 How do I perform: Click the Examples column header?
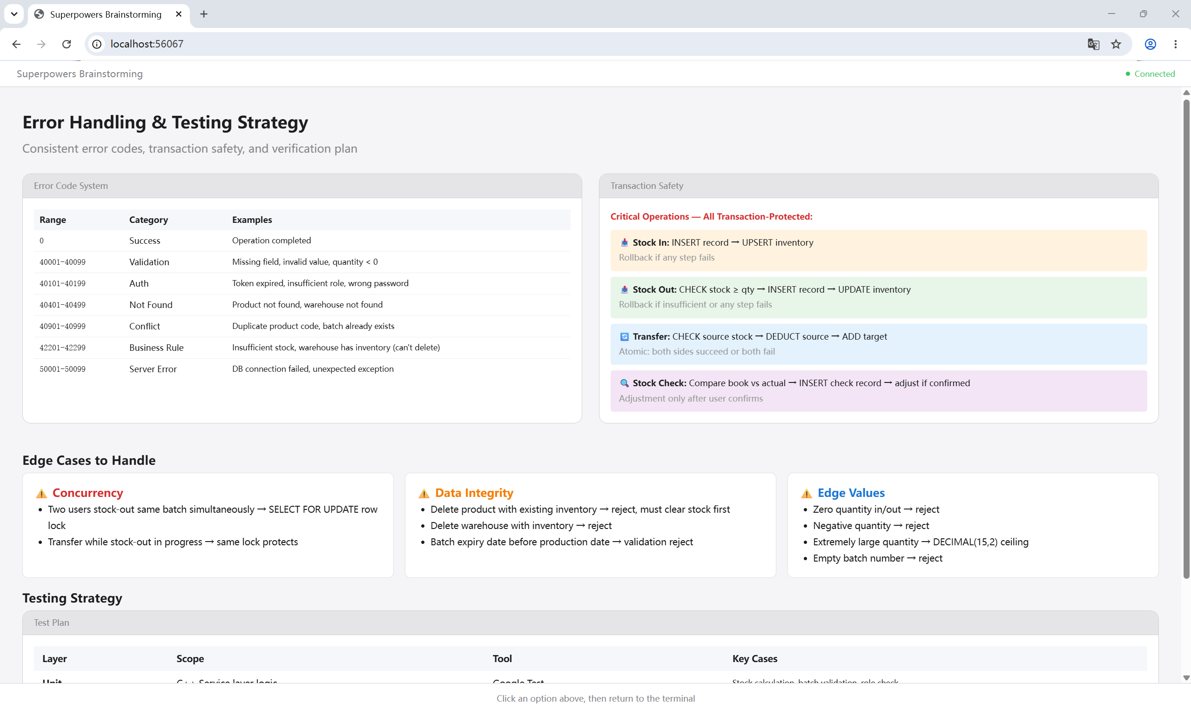[x=252, y=220]
